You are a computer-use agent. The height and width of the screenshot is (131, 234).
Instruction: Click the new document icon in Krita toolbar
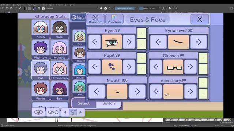3,8
